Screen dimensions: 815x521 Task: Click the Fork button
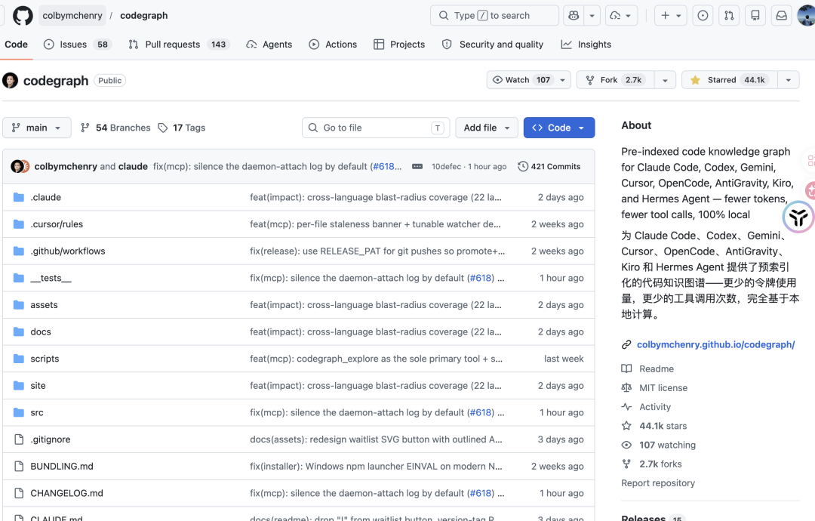[616, 80]
